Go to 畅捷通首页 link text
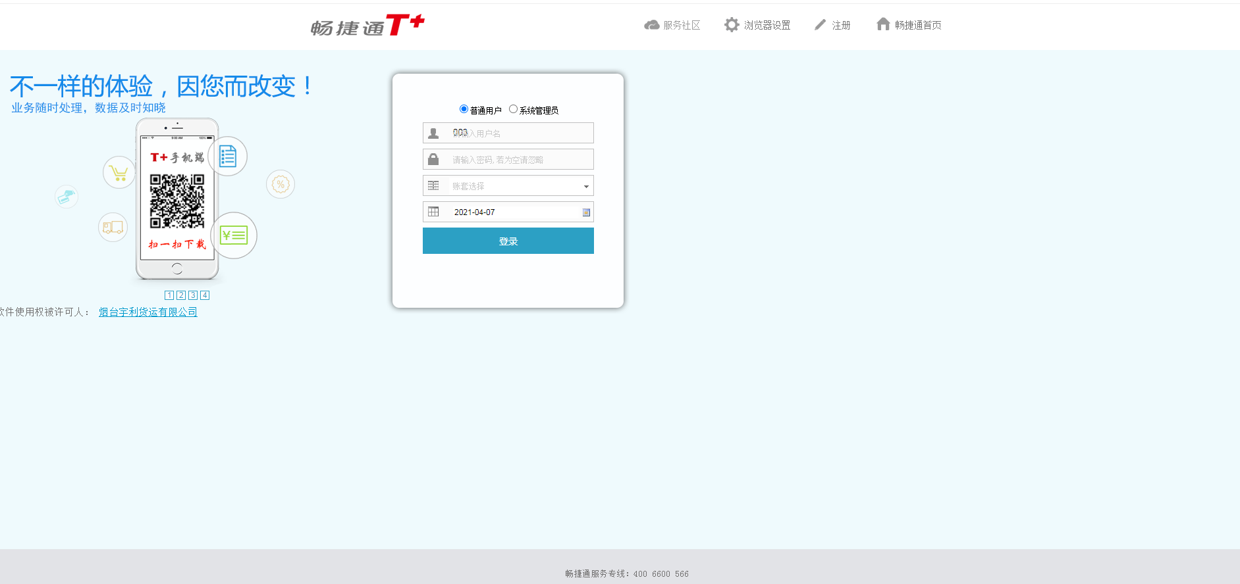 click(x=918, y=26)
